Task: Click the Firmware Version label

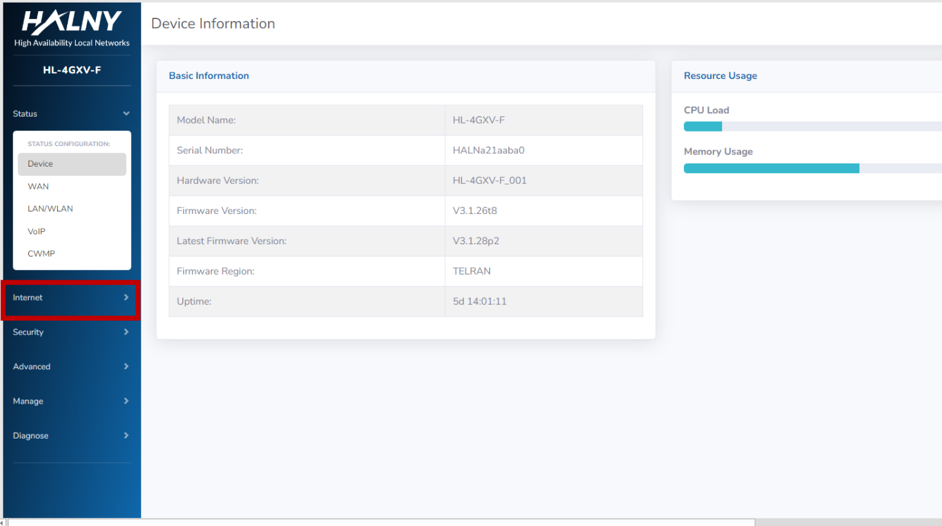Action: [217, 211]
